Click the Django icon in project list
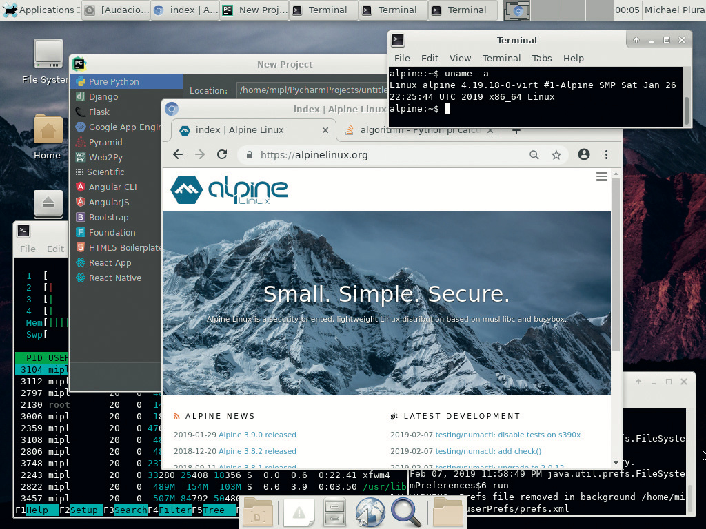This screenshot has width=706, height=529. pos(81,96)
